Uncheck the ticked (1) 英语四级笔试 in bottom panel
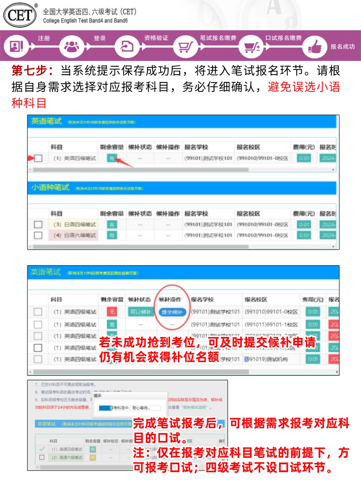The width and height of the screenshot is (361, 482). tap(42, 449)
